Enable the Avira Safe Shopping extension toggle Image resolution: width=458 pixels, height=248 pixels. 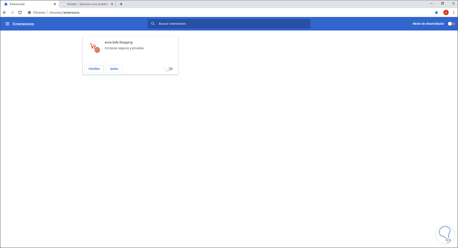click(x=169, y=68)
